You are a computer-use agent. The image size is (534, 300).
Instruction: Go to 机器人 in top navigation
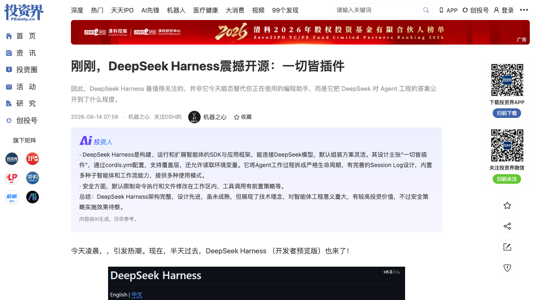[x=176, y=10]
